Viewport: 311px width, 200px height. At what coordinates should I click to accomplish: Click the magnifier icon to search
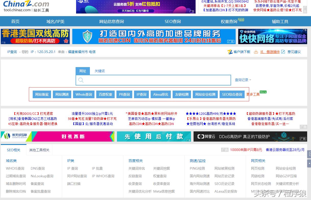(x=81, y=80)
